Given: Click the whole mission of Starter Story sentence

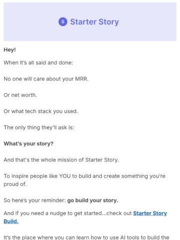Looking at the screenshot, I should [61, 160].
